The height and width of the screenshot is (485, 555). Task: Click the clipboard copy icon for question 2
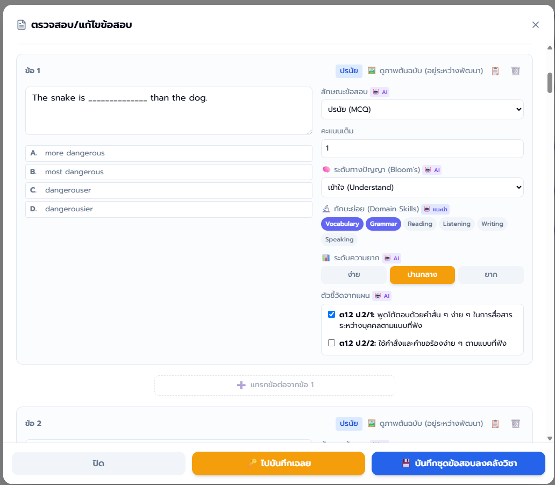pos(495,424)
